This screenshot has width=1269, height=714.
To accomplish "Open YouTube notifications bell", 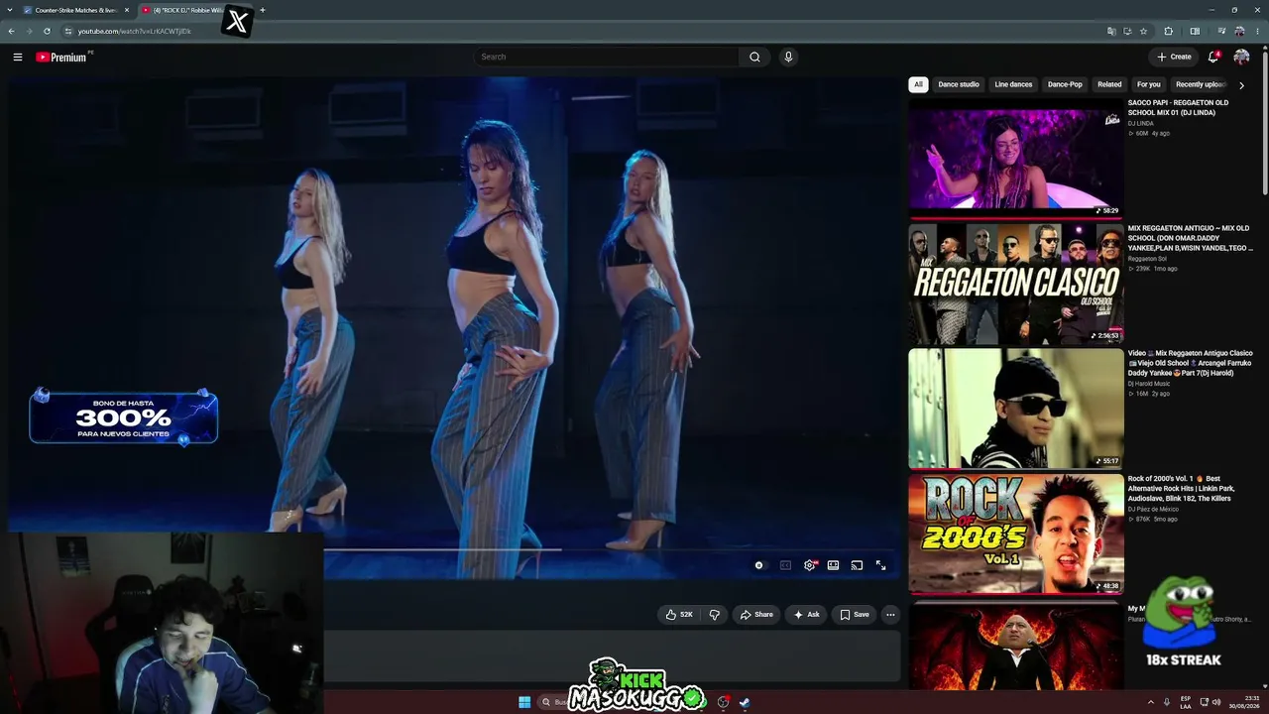I will click(1213, 57).
